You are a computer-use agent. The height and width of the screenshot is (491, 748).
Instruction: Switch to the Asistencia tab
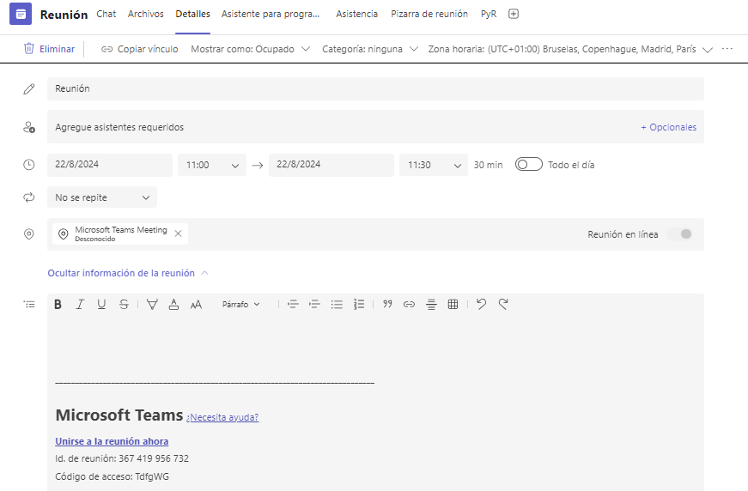357,14
